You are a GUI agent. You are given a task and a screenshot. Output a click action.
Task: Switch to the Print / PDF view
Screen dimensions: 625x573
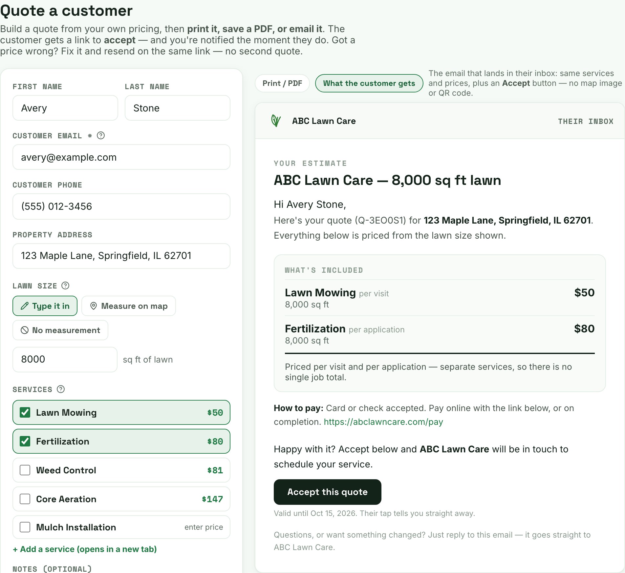282,83
